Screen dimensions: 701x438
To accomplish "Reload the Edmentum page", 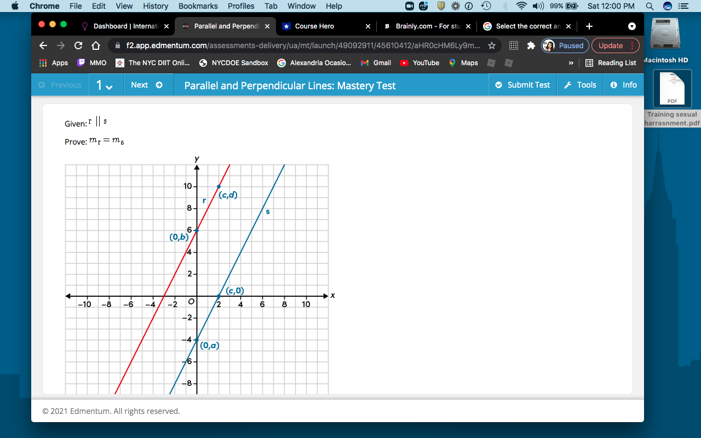I will (78, 45).
